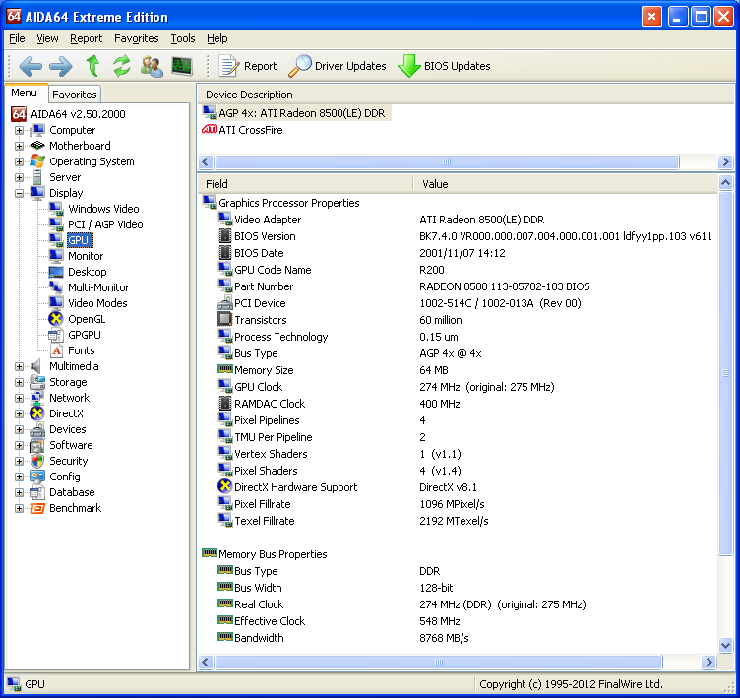Expand the Operating System node

(19, 161)
